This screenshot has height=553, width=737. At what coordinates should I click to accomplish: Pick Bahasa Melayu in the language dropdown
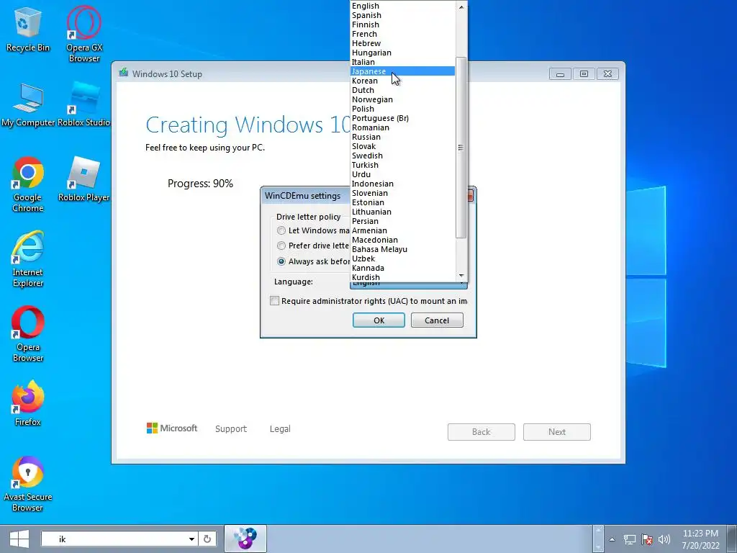point(402,249)
